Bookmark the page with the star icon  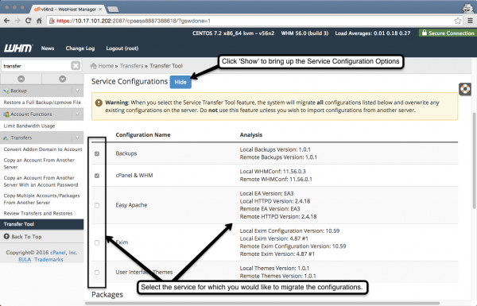click(458, 21)
